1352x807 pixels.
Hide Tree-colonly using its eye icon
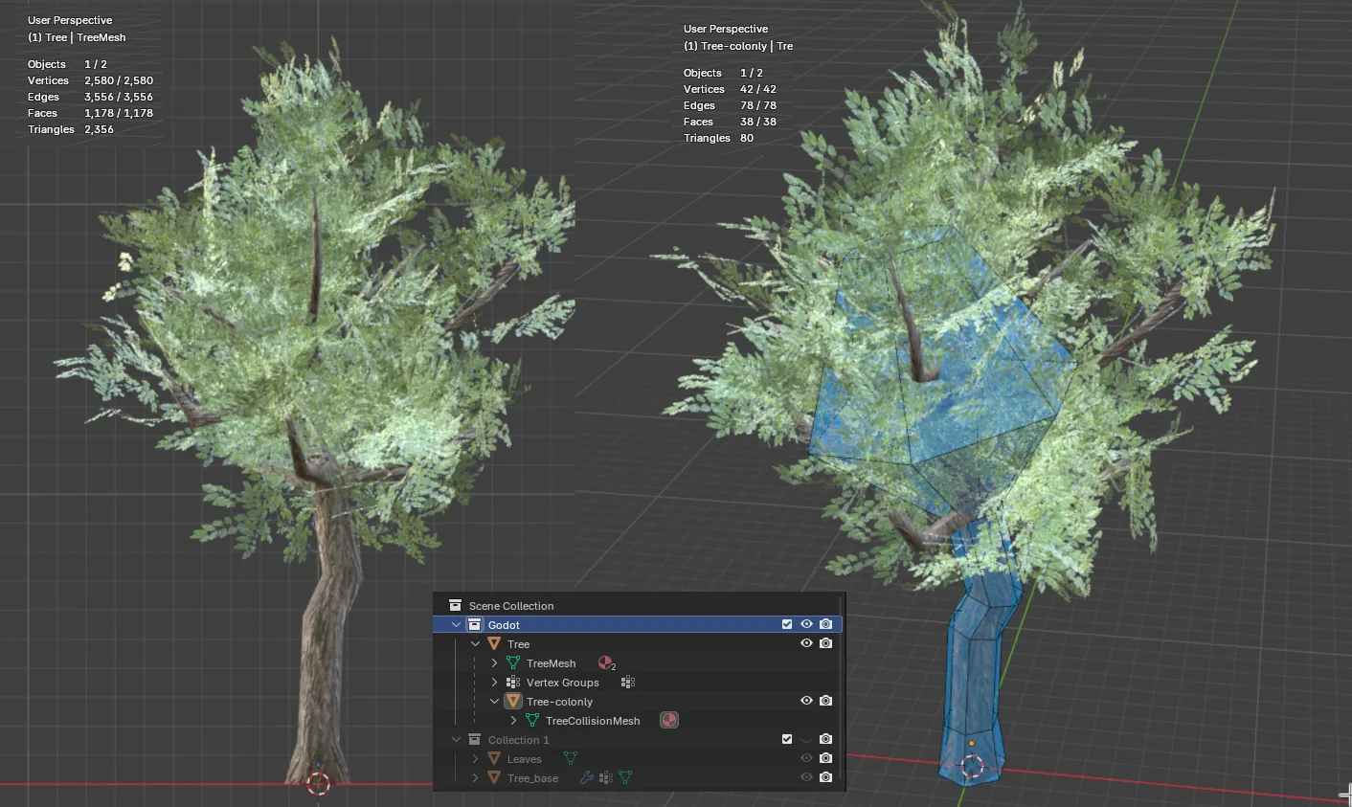coord(806,701)
